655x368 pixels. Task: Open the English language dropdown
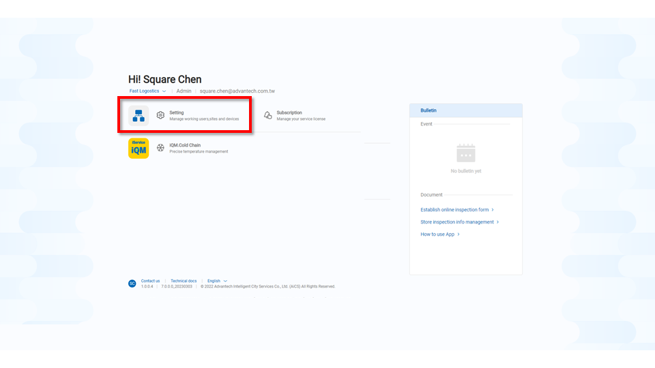click(x=225, y=281)
